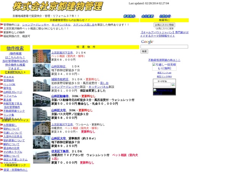
Task: Open 不動産投資関連の本はここ link
Action: 164,60
